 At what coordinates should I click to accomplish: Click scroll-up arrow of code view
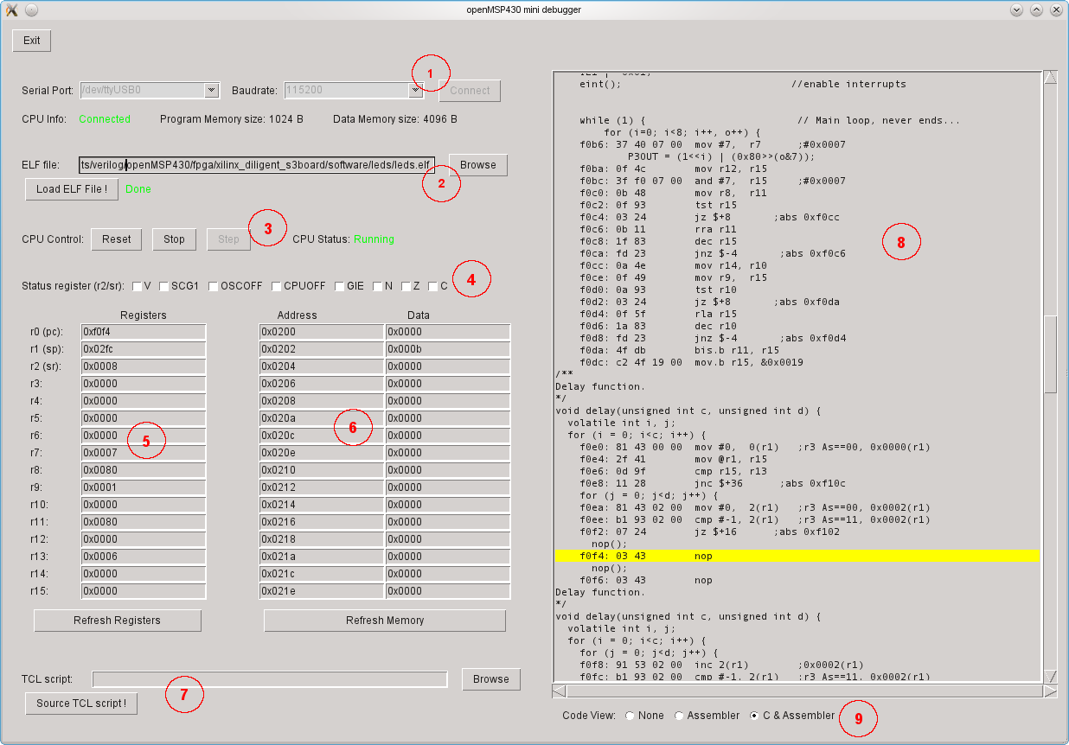click(1050, 77)
